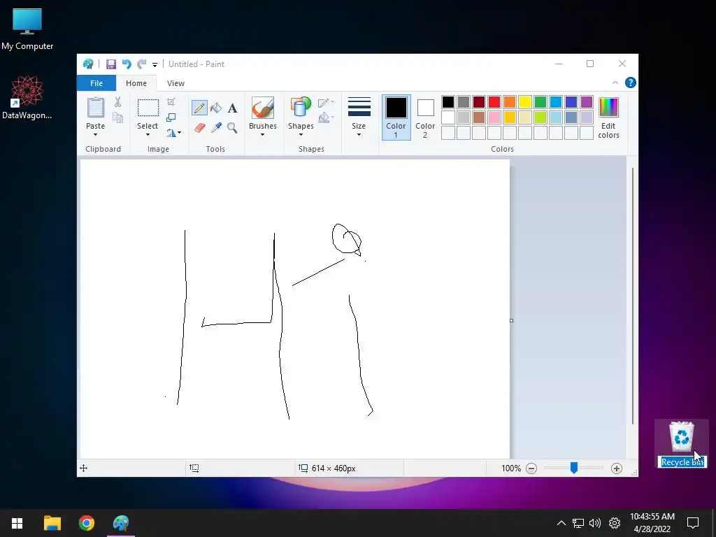Pick the orange color swatch
Viewport: 716px width, 537px height.
coord(510,102)
